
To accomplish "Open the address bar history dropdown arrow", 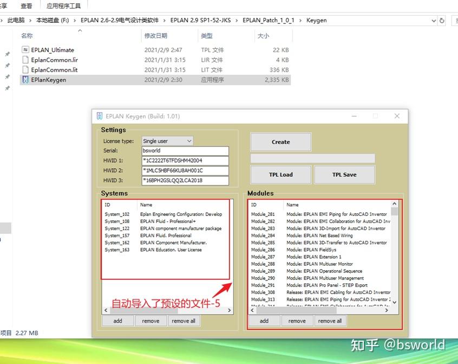I will (x=434, y=21).
